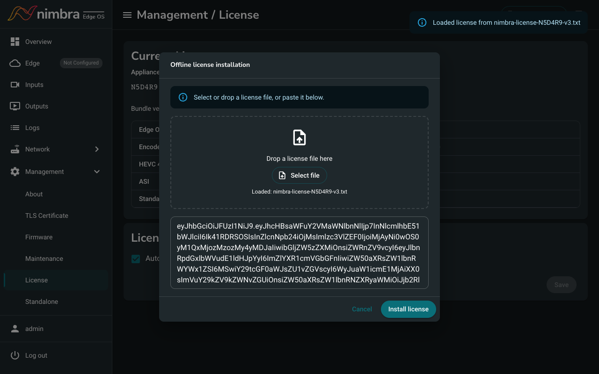
Task: Go to TLS Certificate page
Action: 47,216
